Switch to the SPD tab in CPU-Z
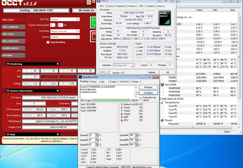This screenshot has width=243, height=168. coord(141,6)
